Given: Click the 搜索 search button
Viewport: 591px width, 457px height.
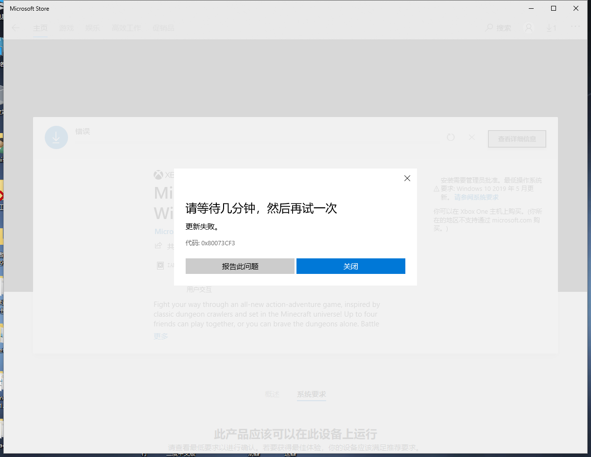Looking at the screenshot, I should [499, 28].
